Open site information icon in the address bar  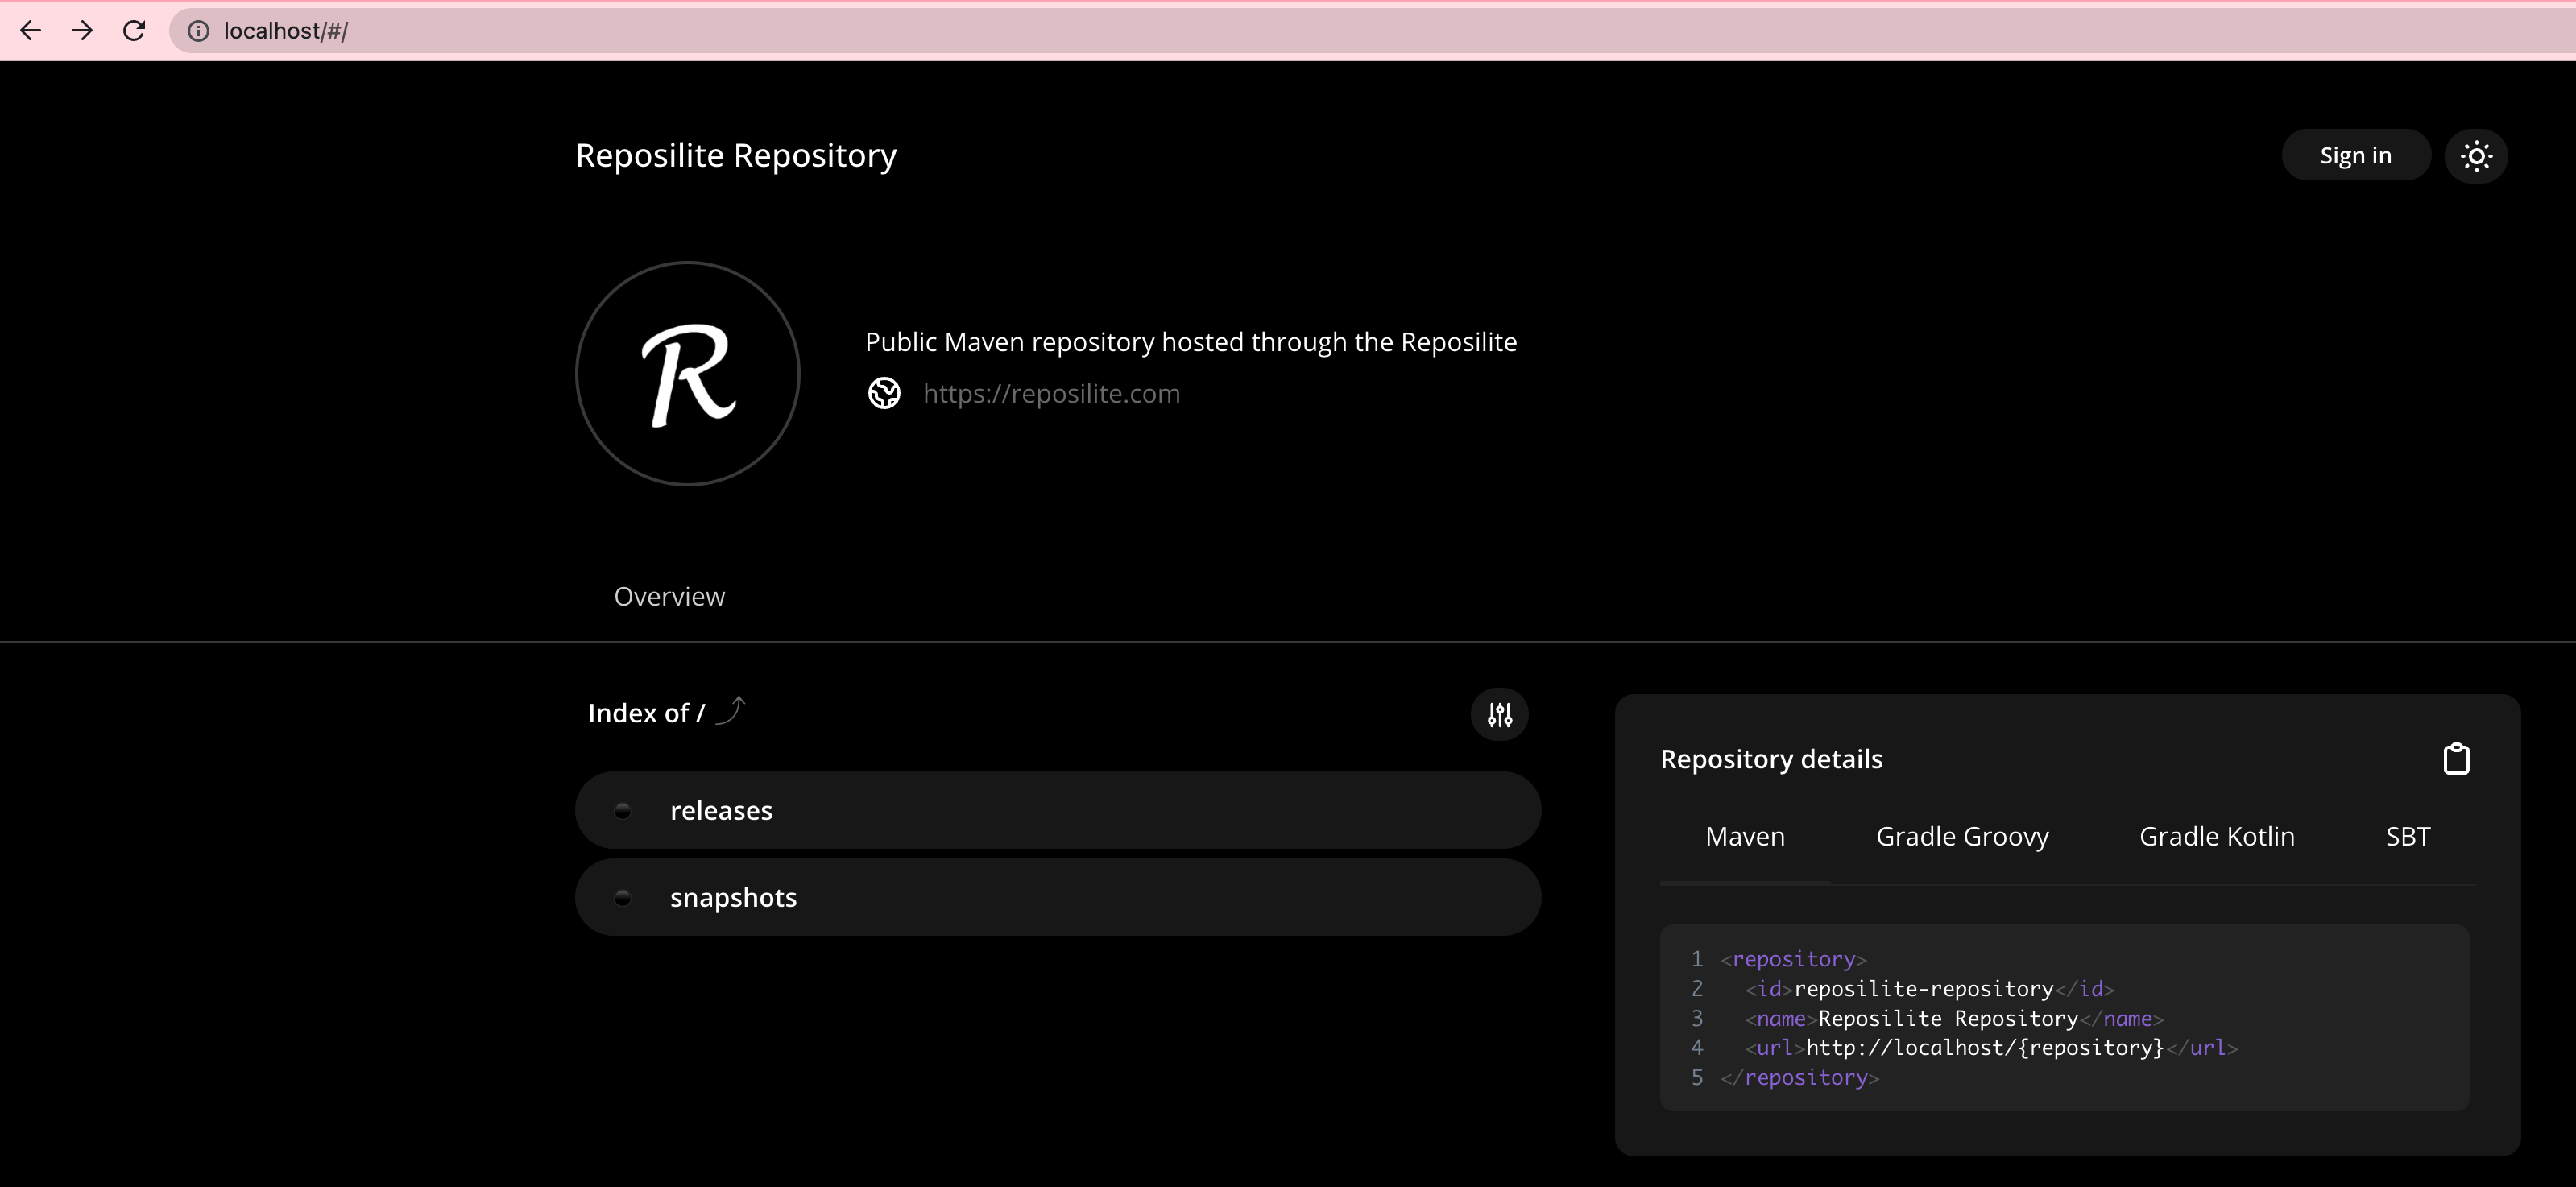click(x=197, y=30)
